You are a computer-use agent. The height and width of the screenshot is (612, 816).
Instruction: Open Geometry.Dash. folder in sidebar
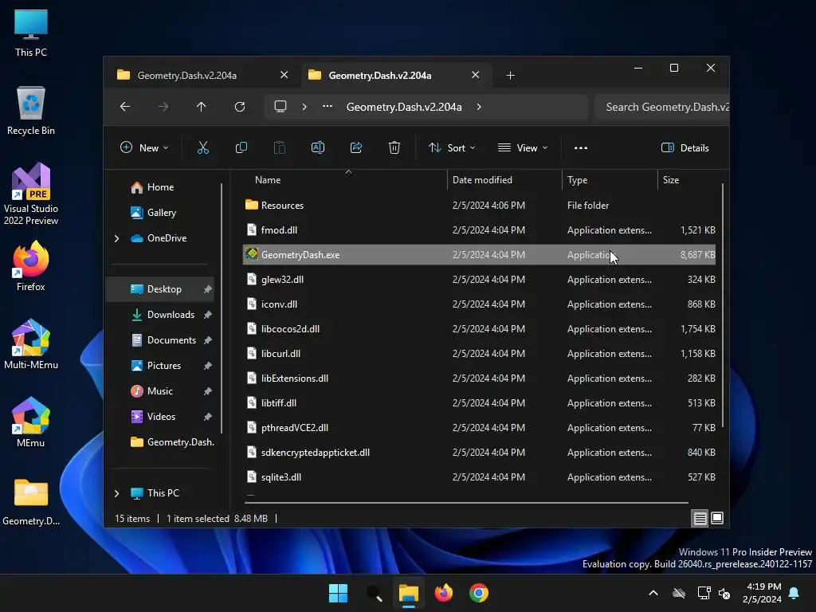click(x=172, y=441)
